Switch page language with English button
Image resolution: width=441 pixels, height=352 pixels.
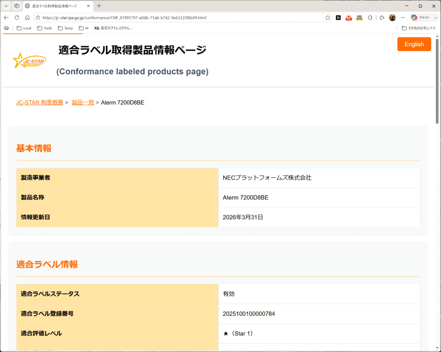(x=414, y=44)
